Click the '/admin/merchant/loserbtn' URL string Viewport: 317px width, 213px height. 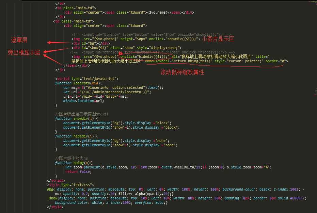pos(117,92)
